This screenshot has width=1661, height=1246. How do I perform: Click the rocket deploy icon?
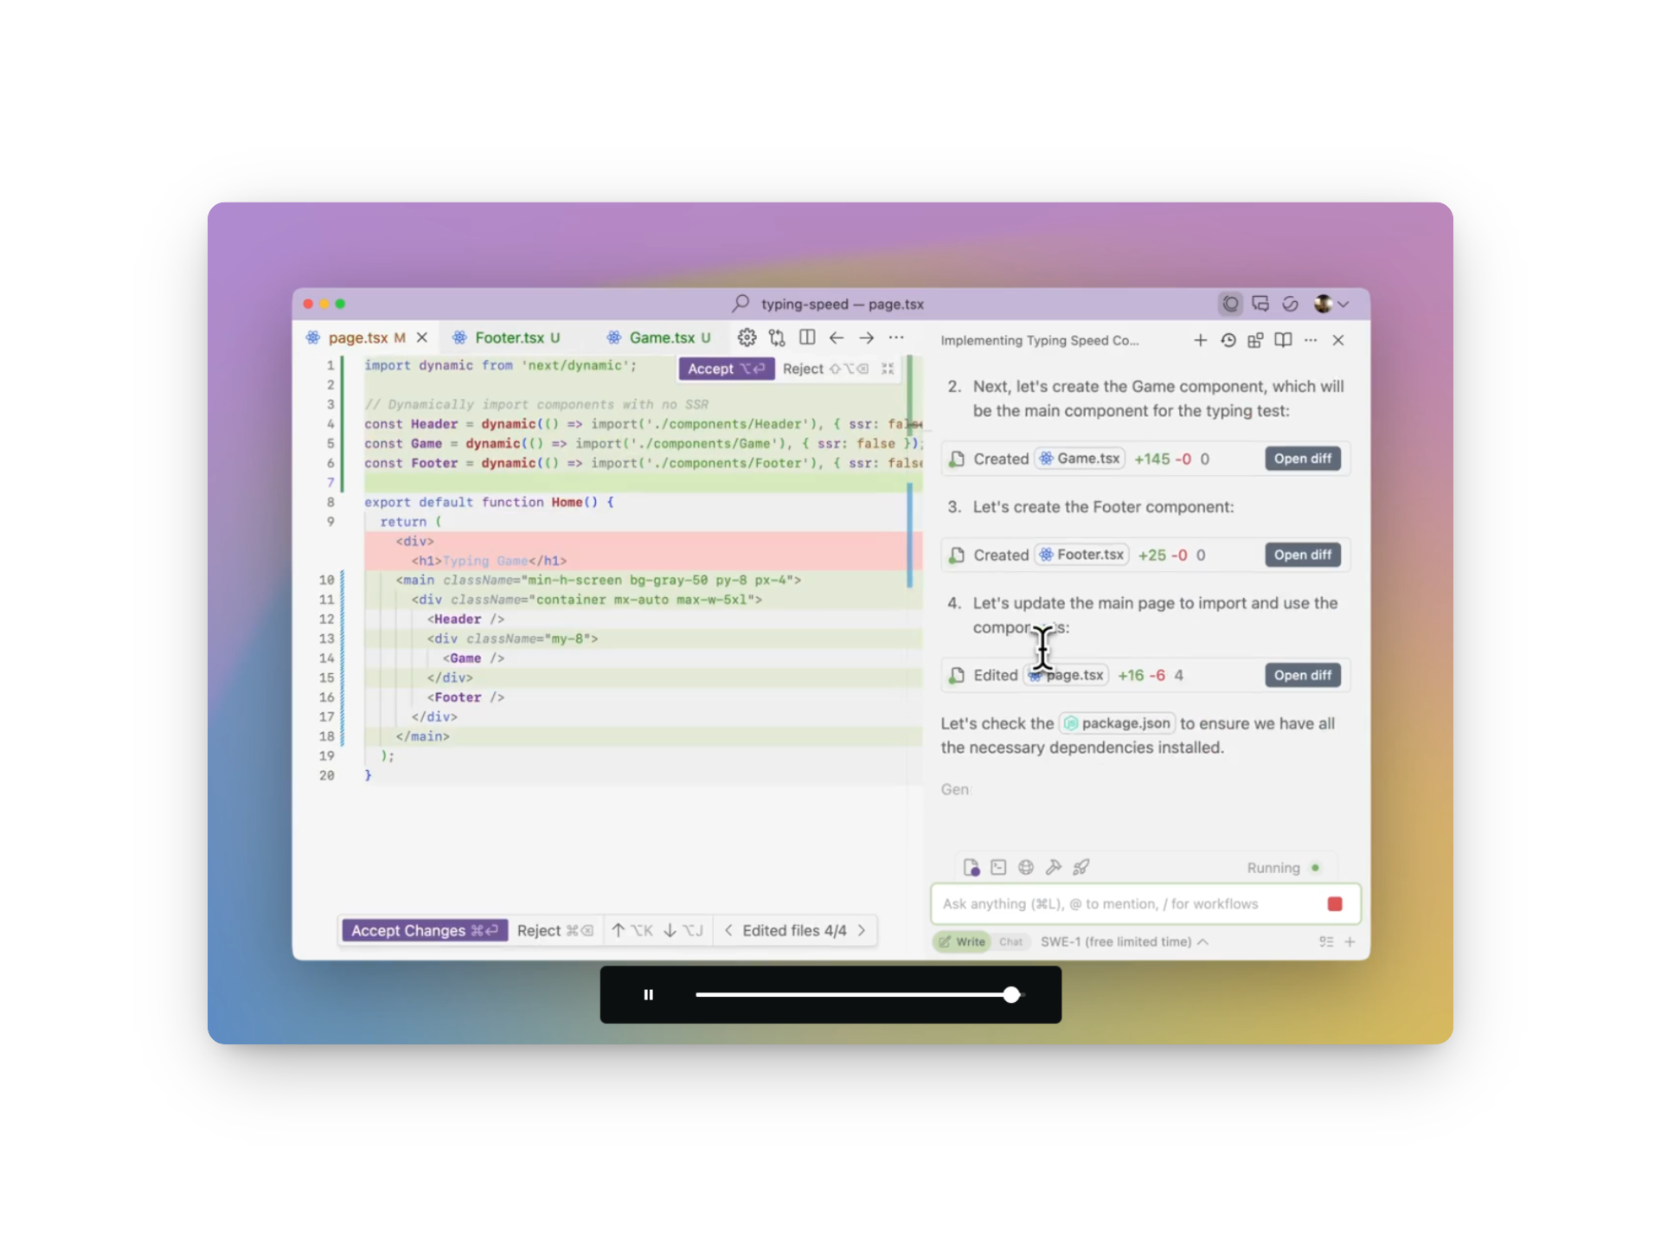pyautogui.click(x=1081, y=867)
